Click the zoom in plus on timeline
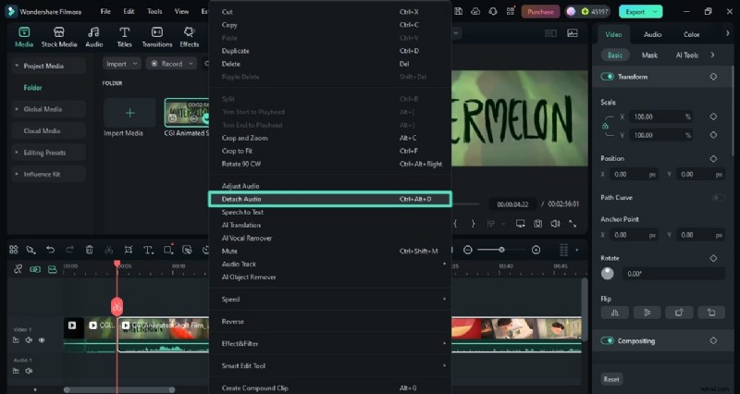The height and width of the screenshot is (394, 740). (536, 250)
